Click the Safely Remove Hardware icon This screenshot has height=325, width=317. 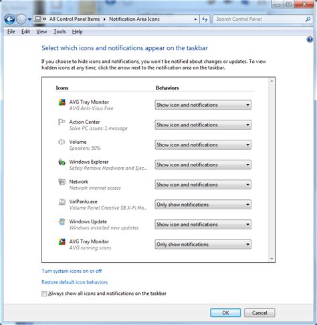(x=62, y=162)
